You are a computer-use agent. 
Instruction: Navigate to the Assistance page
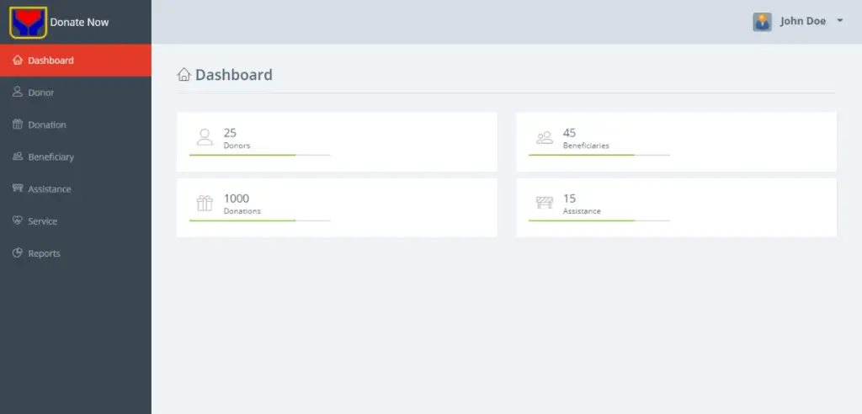76,189
